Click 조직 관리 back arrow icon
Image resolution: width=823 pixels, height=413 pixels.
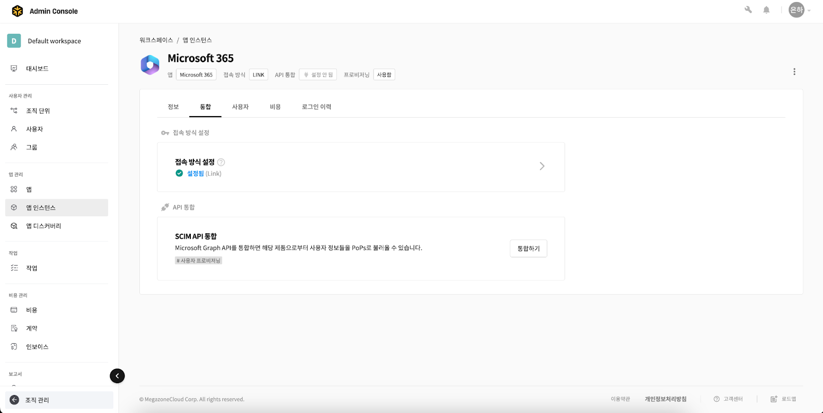14,400
